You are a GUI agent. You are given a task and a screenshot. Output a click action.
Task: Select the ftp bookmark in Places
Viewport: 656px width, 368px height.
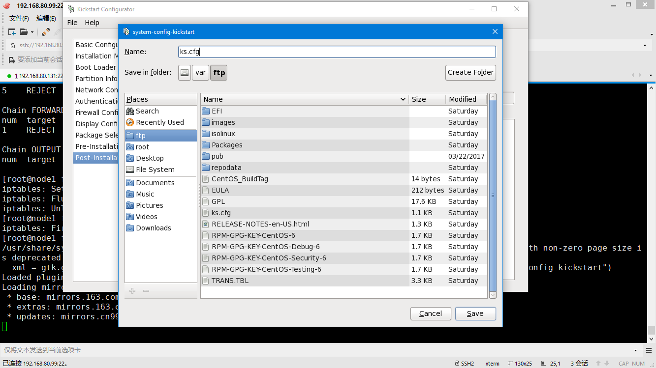click(x=160, y=136)
